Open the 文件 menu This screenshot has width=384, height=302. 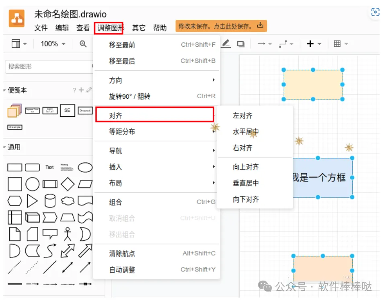pos(41,28)
